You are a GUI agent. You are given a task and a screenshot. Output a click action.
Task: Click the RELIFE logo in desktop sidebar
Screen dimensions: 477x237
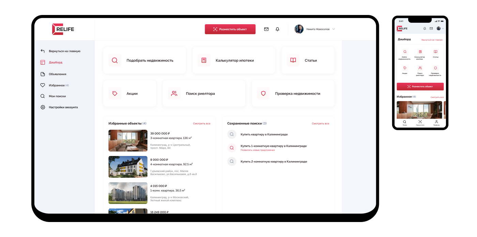(x=63, y=29)
